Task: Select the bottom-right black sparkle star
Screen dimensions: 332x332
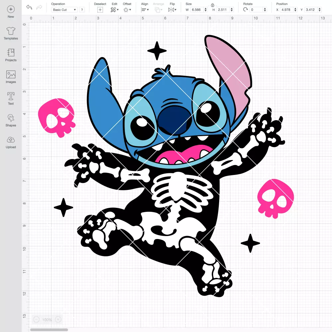Action: [250, 243]
